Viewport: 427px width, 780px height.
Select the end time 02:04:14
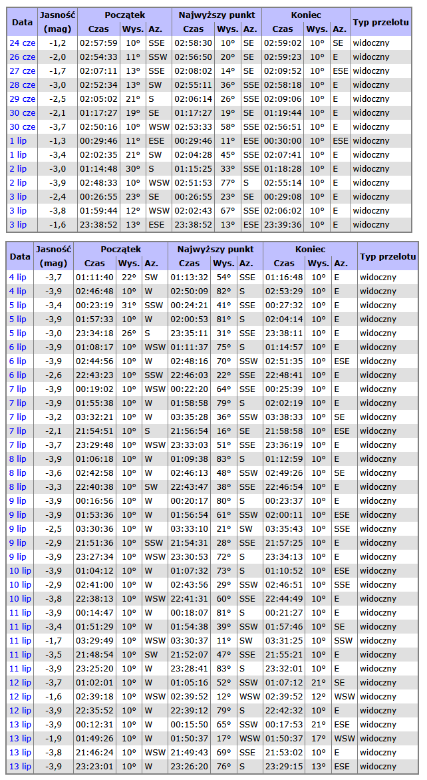tap(283, 319)
